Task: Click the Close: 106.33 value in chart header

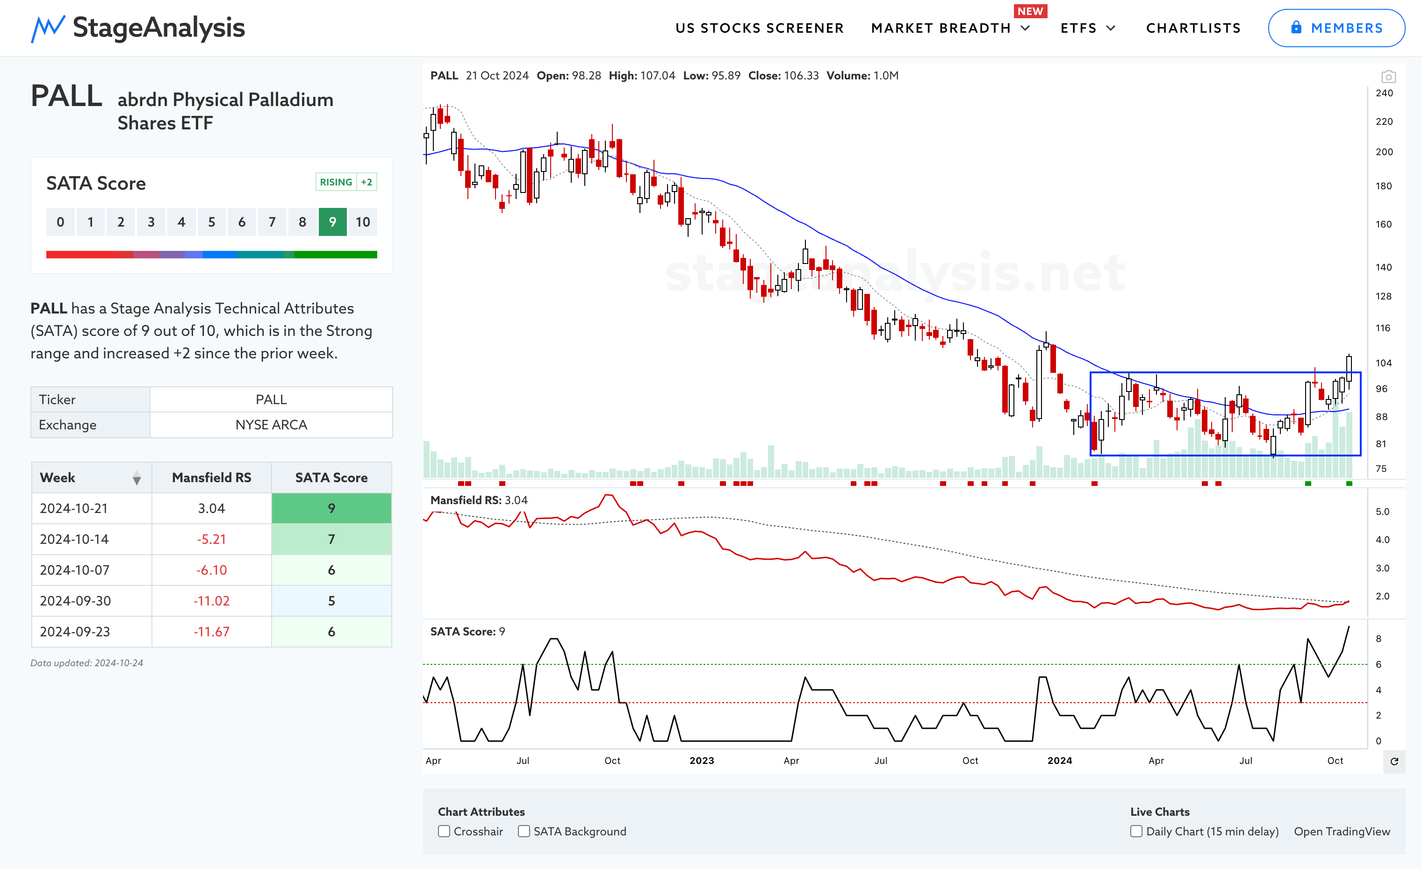Action: click(x=783, y=76)
